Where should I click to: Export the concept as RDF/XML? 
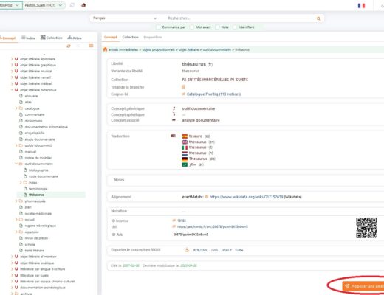point(200,250)
